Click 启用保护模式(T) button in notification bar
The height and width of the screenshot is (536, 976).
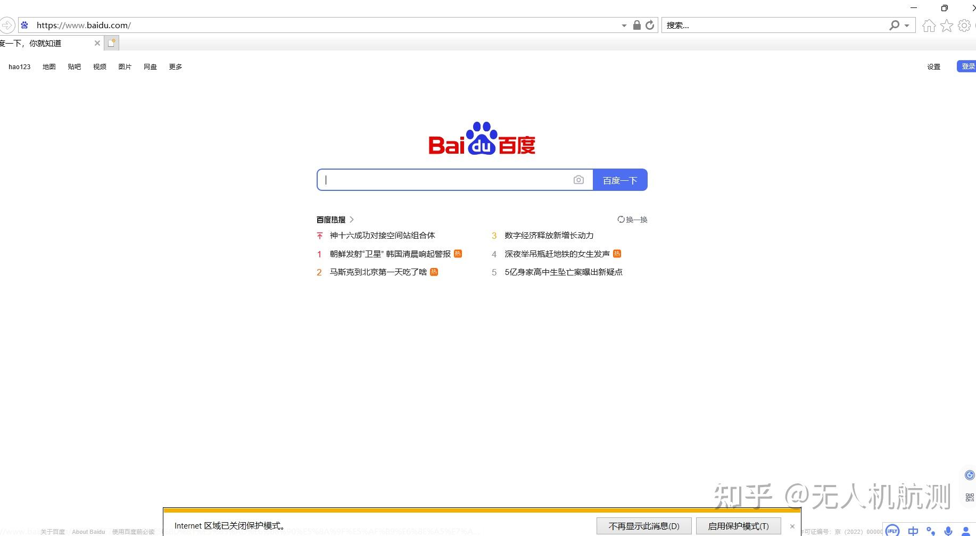click(738, 526)
